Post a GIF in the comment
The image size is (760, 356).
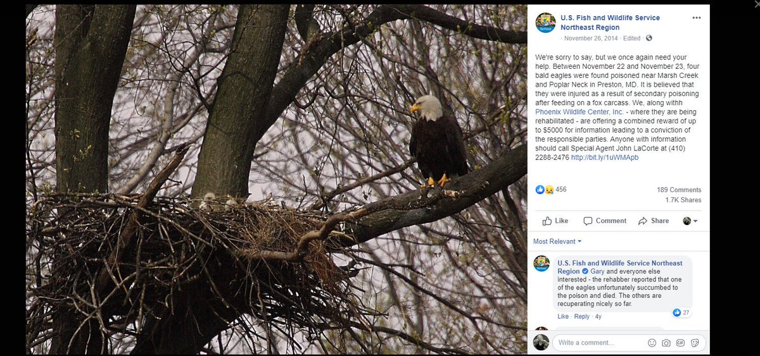tap(681, 343)
